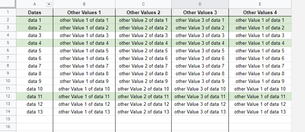Select column B header
Image resolution: width=305 pixels, height=132 pixels.
pos(84,4)
